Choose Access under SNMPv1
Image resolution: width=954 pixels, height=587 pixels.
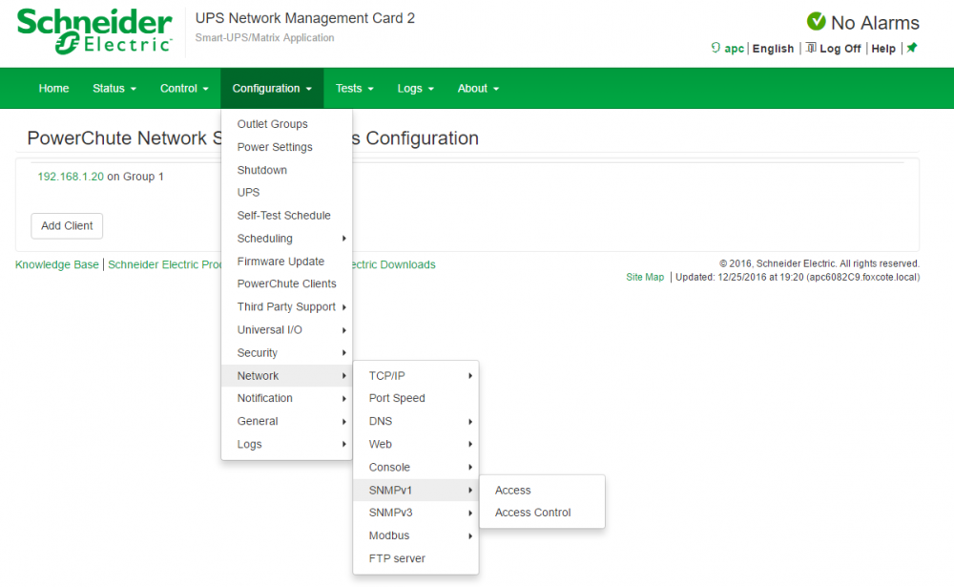(542, 491)
